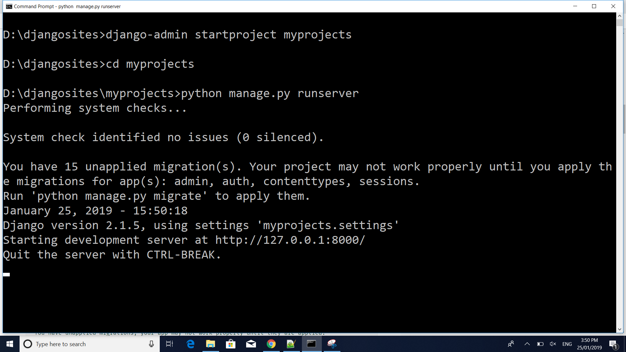This screenshot has width=626, height=352.
Task: Open File Explorer from taskbar
Action: click(210, 344)
